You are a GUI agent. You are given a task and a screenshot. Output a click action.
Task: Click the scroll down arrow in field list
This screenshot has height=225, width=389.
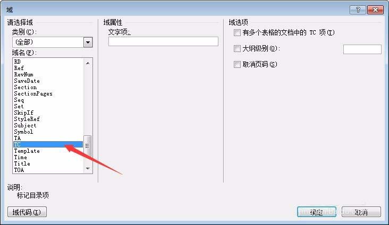88,169
